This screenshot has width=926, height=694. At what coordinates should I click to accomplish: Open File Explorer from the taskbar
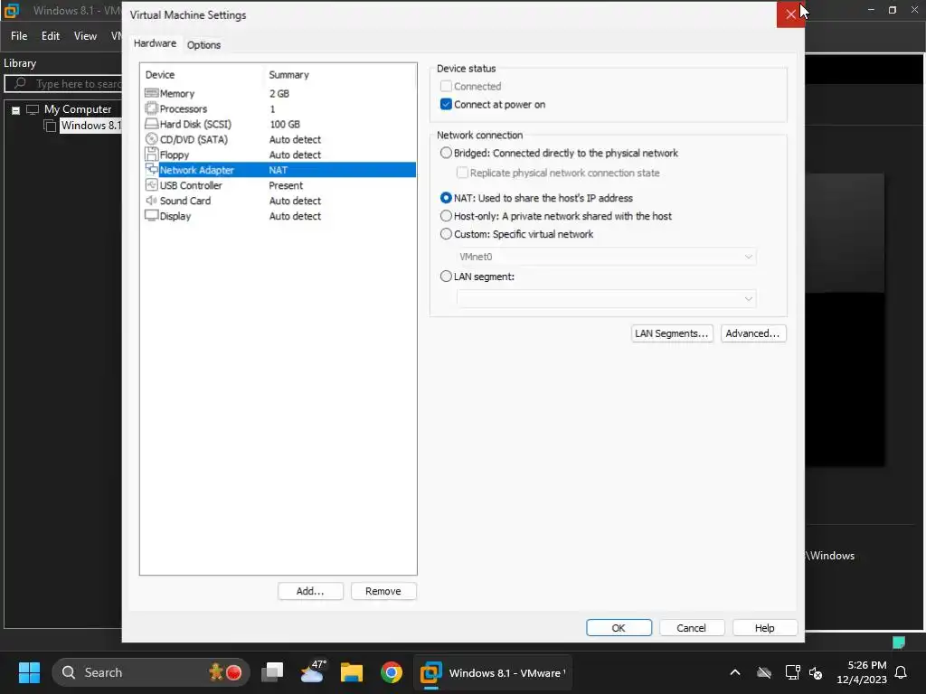352,672
